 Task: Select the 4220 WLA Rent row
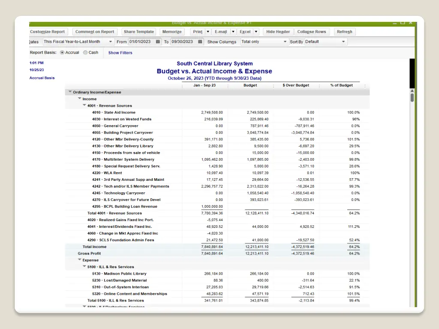click(x=217, y=173)
